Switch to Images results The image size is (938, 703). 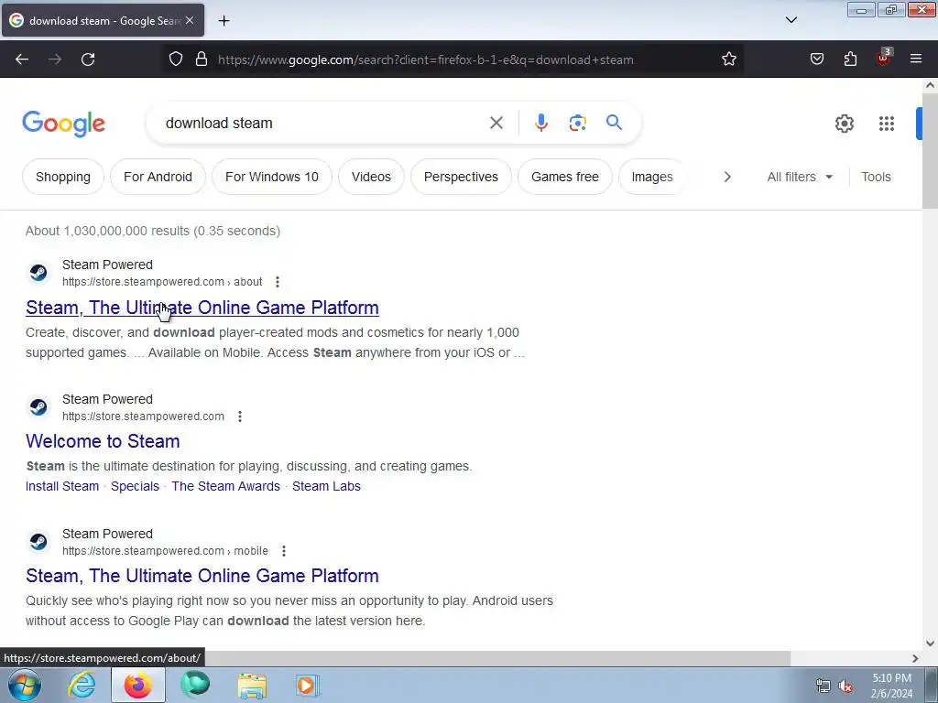tap(652, 177)
